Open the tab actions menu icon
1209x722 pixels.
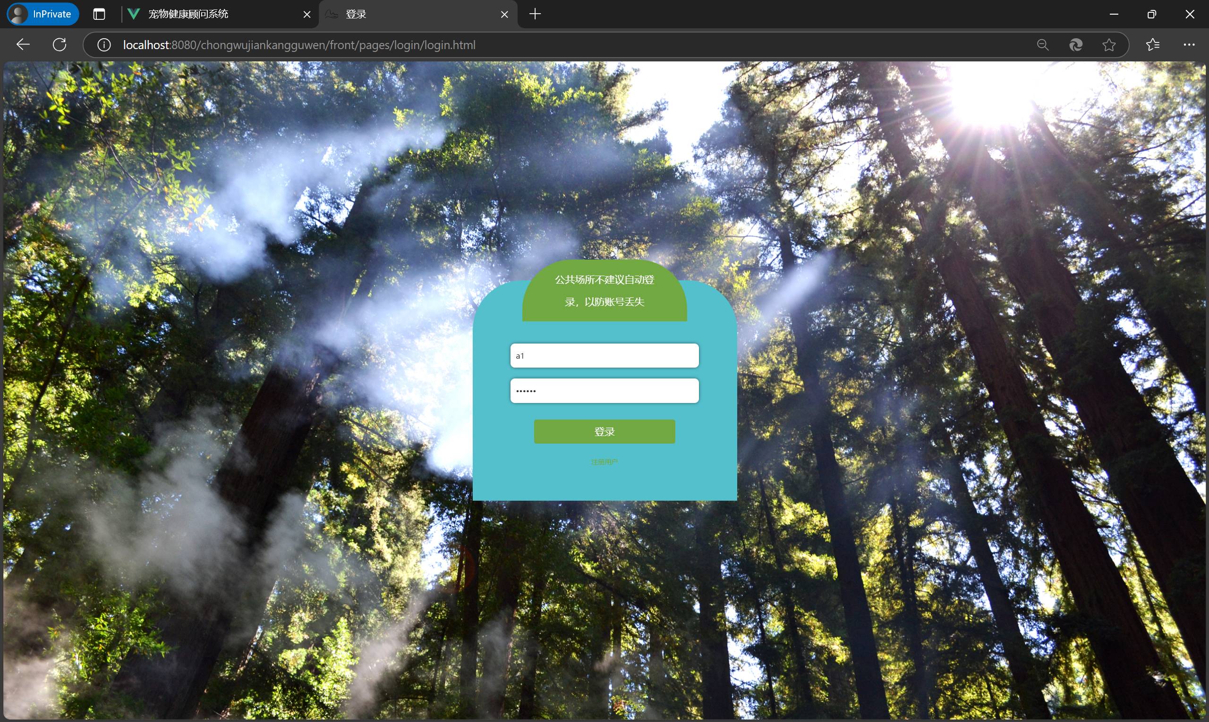[x=99, y=14]
